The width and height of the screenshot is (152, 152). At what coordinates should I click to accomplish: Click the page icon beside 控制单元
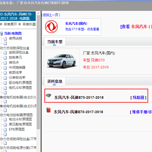click(5, 58)
